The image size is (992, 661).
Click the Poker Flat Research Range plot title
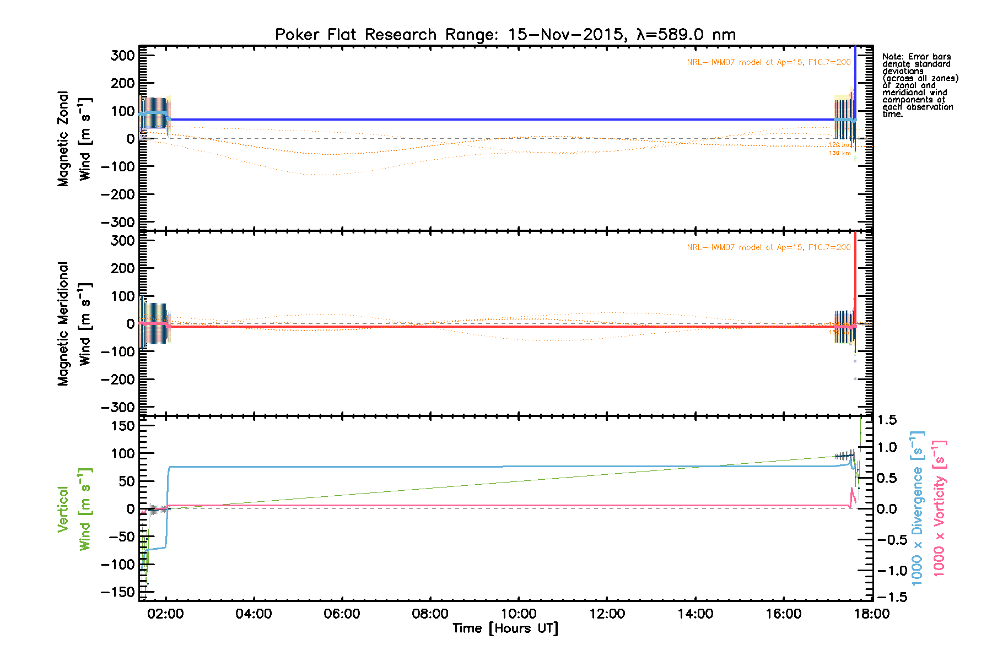tap(505, 35)
